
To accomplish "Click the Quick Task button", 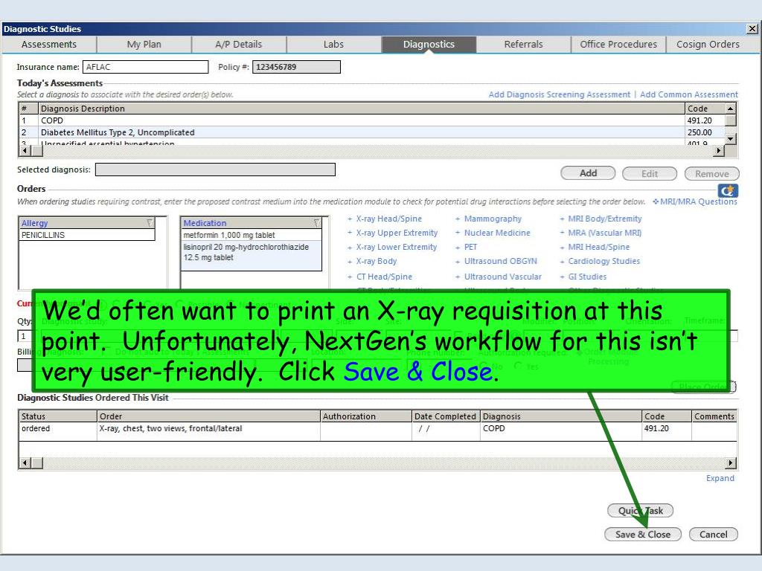I will pyautogui.click(x=640, y=510).
